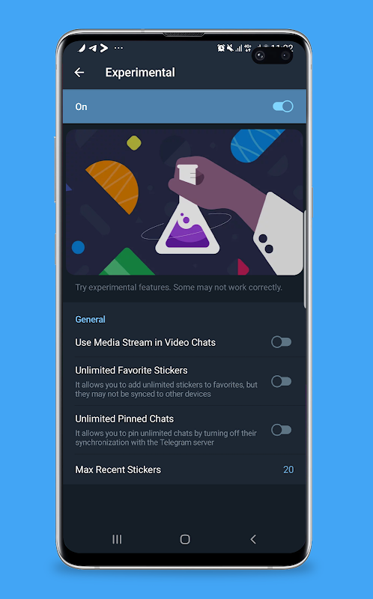Enable Use Media Stream in Video Chats
This screenshot has height=599, width=373.
click(x=282, y=342)
